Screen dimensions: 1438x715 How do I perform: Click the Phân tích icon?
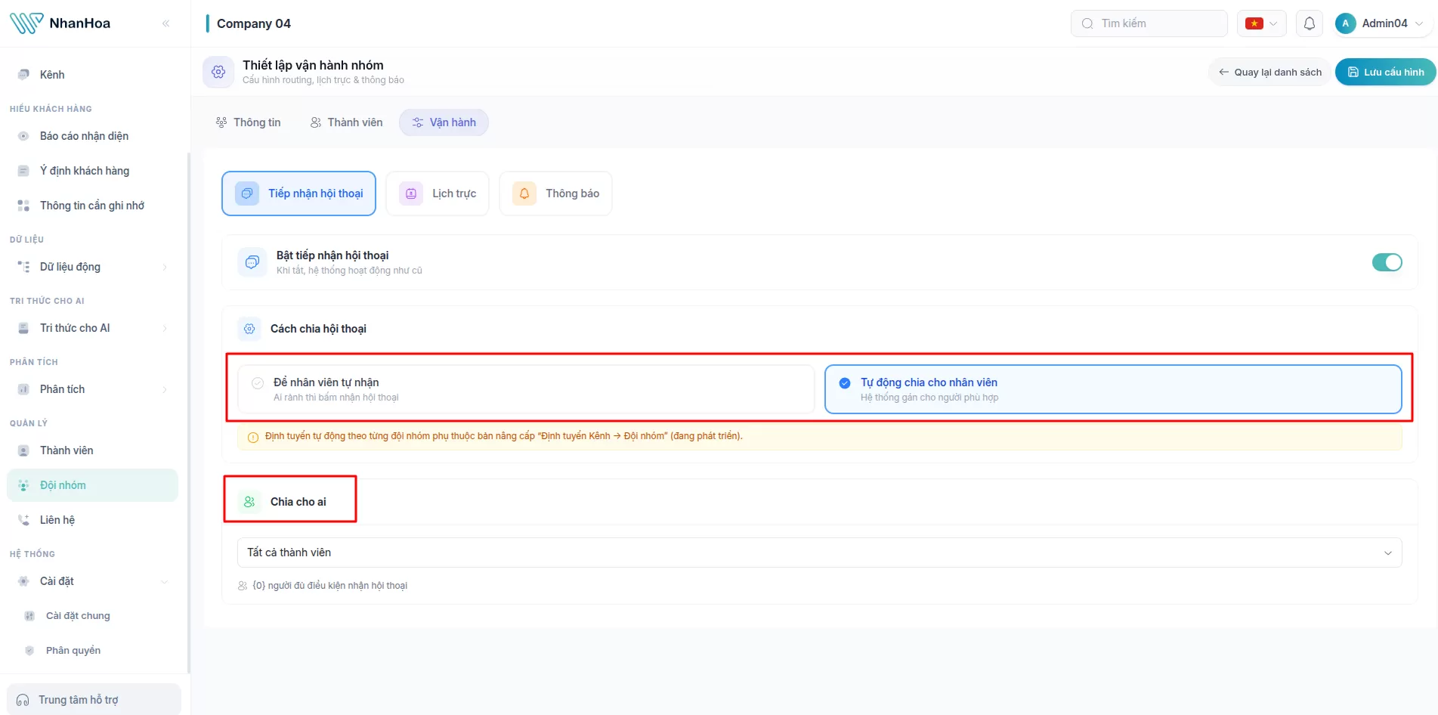[x=23, y=389]
